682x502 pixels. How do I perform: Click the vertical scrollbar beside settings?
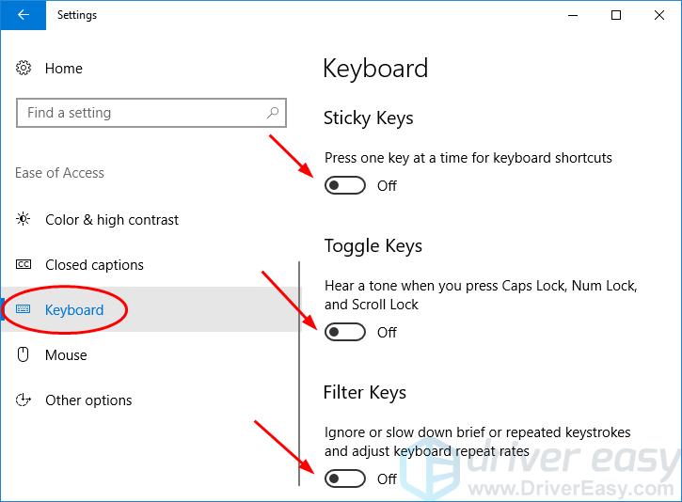[x=299, y=374]
